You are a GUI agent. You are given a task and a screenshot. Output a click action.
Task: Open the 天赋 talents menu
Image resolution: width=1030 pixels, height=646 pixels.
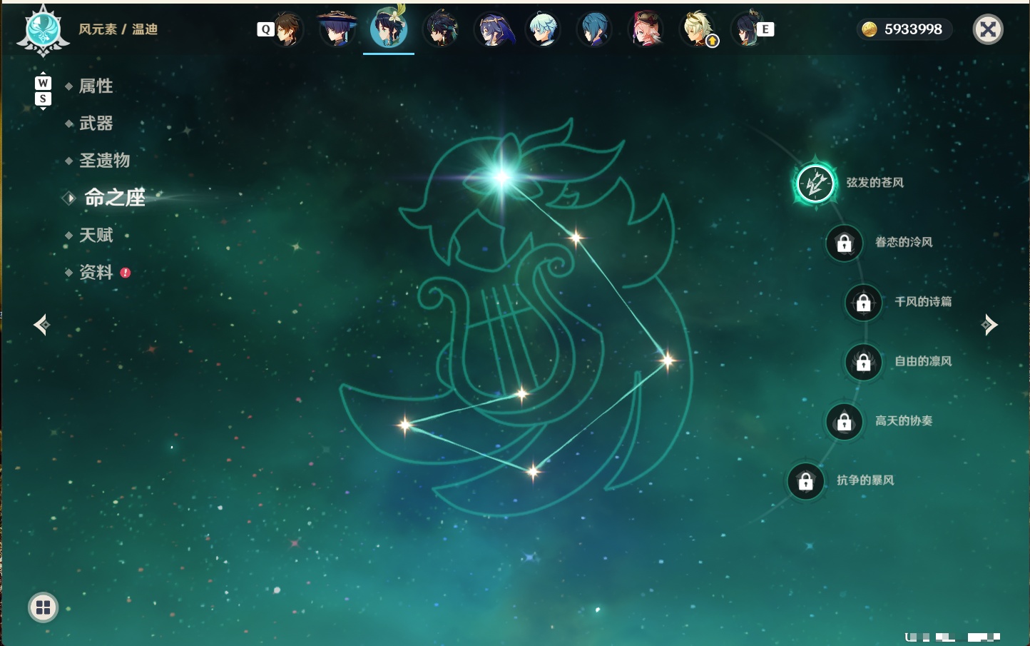point(96,235)
